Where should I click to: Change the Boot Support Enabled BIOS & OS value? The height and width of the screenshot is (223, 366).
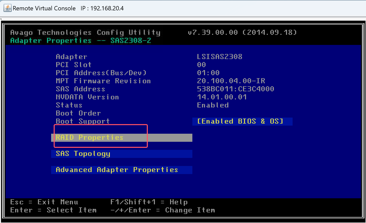pyautogui.click(x=242, y=121)
